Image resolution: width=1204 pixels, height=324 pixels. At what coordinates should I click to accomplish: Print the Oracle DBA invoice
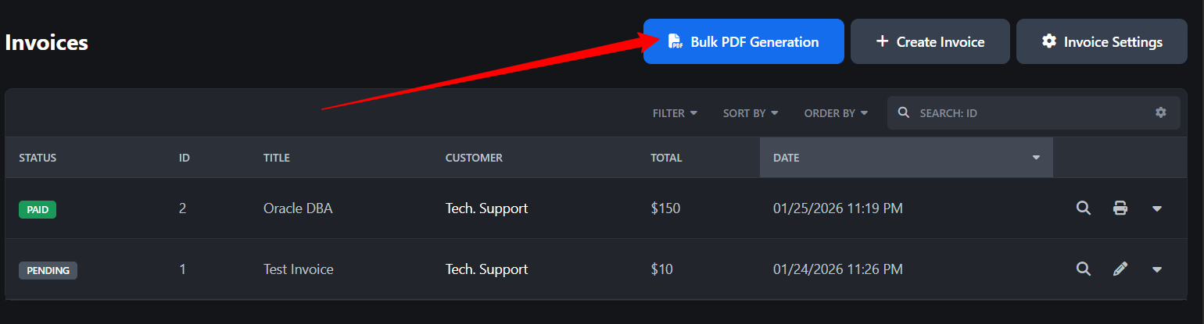tap(1120, 208)
